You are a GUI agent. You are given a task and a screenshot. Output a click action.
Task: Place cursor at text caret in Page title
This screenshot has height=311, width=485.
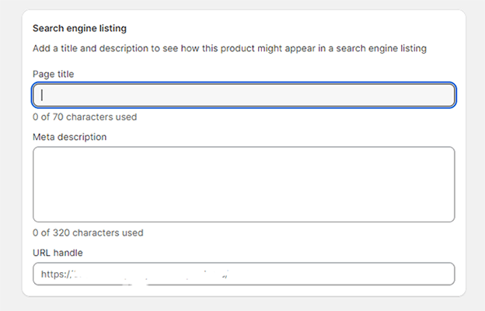(42, 95)
